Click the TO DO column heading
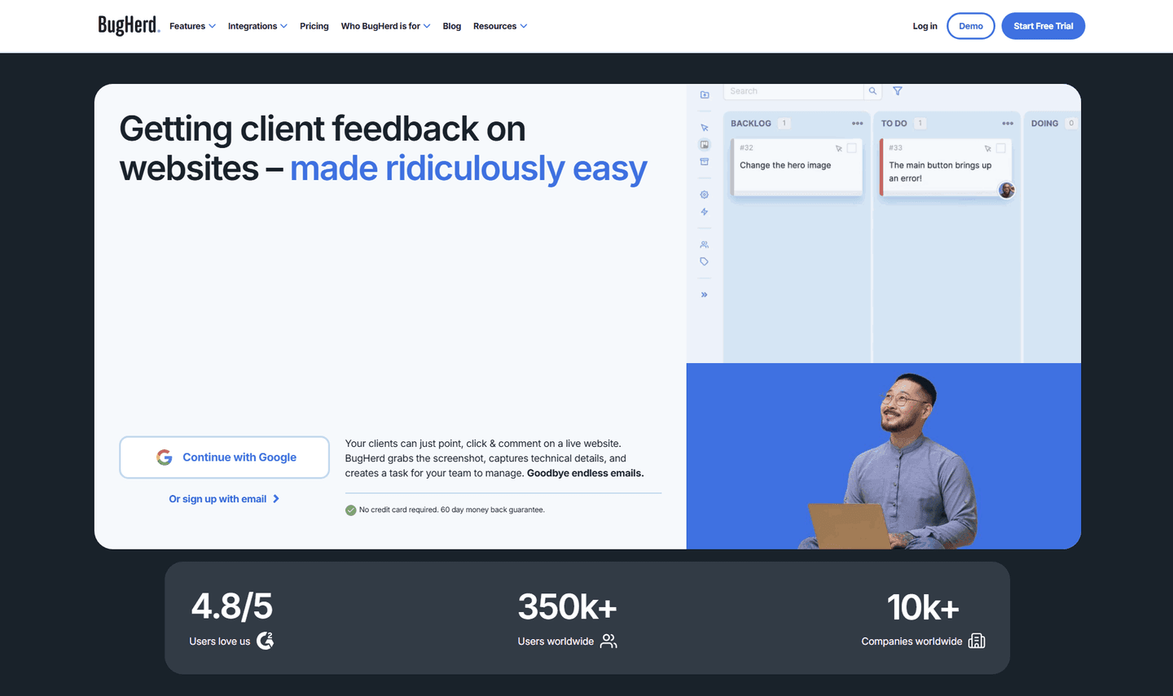1173x696 pixels. coord(894,124)
